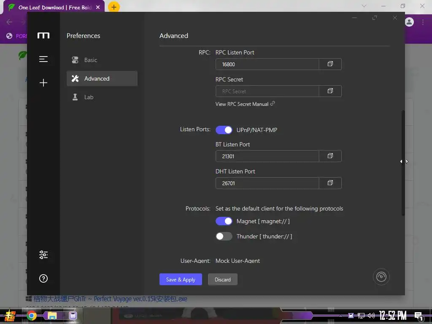Viewport: 432px width, 324px height.
Task: Disable the Magnet protocol switch
Action: pos(224,221)
